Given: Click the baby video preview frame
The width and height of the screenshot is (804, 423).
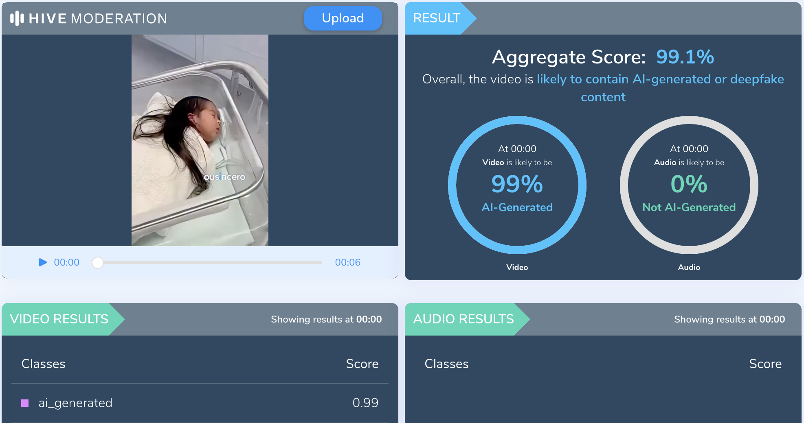Looking at the screenshot, I should pyautogui.click(x=200, y=140).
